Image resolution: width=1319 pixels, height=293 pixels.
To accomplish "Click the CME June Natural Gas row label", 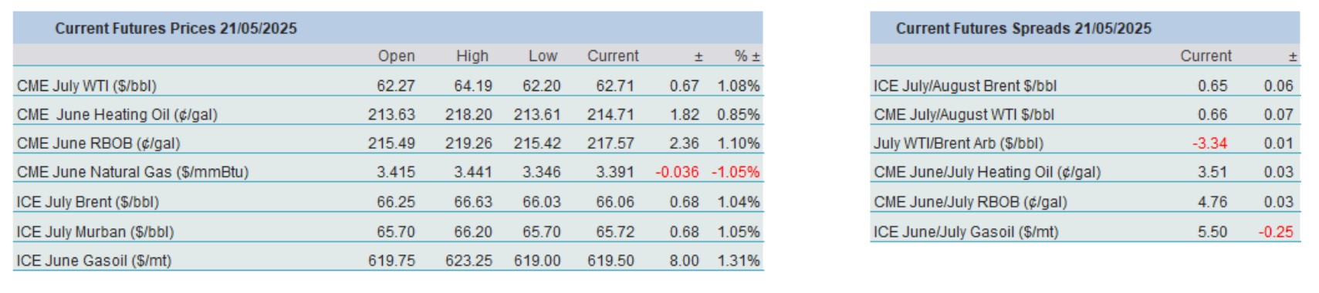I will click(x=133, y=172).
